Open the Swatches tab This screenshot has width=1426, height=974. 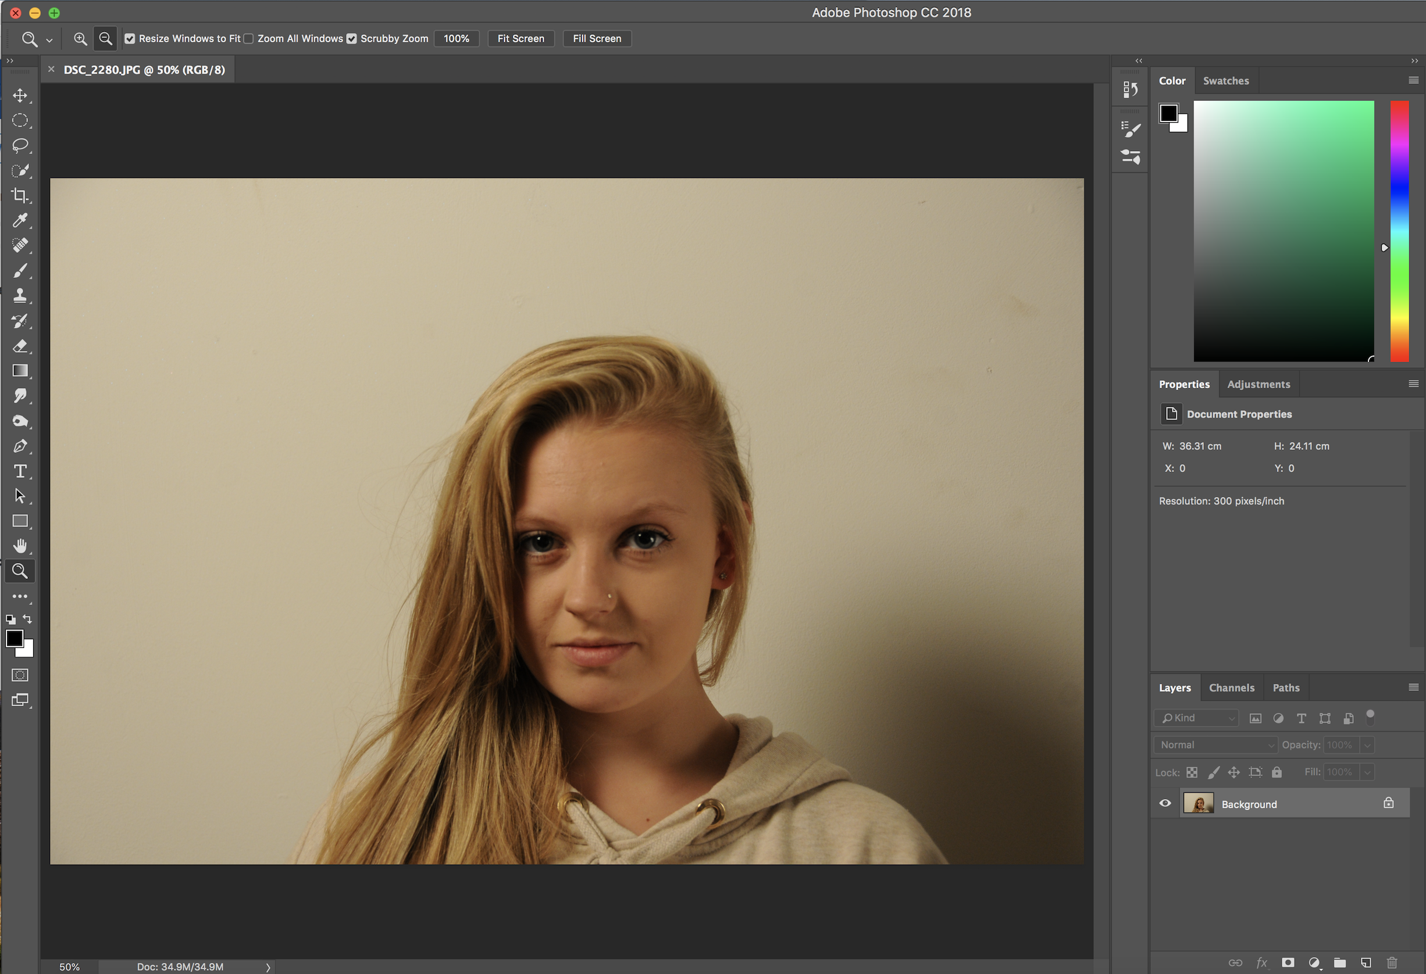point(1225,81)
